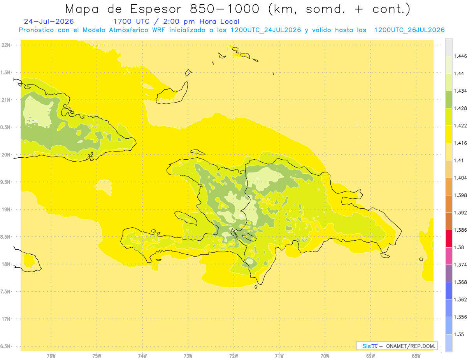
Task: Click the pale swatch between 1.434 and 1.44
Action: click(449, 82)
